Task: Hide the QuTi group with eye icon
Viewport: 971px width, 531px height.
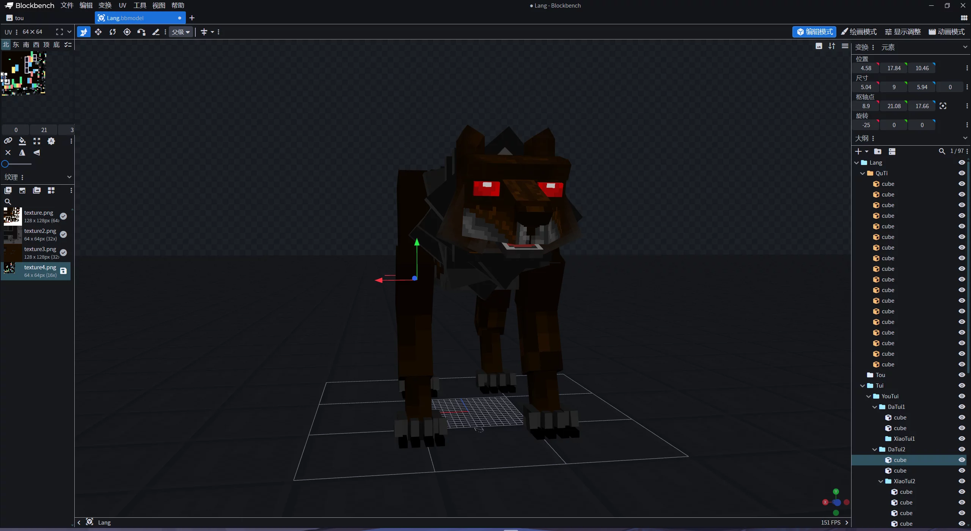Action: (962, 173)
